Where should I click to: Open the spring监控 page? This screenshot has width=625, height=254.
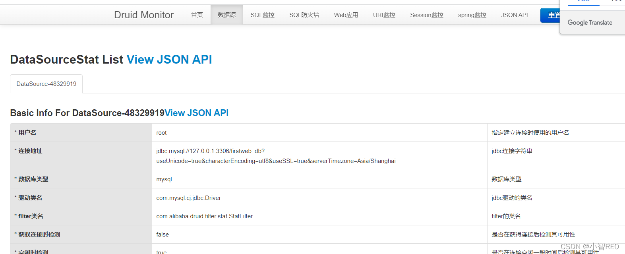click(x=472, y=15)
